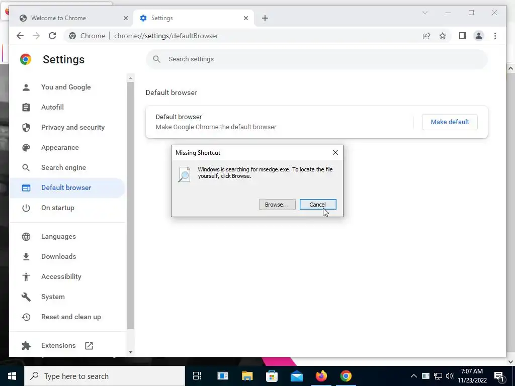
Task: Open the profile avatar menu
Action: pos(479,36)
